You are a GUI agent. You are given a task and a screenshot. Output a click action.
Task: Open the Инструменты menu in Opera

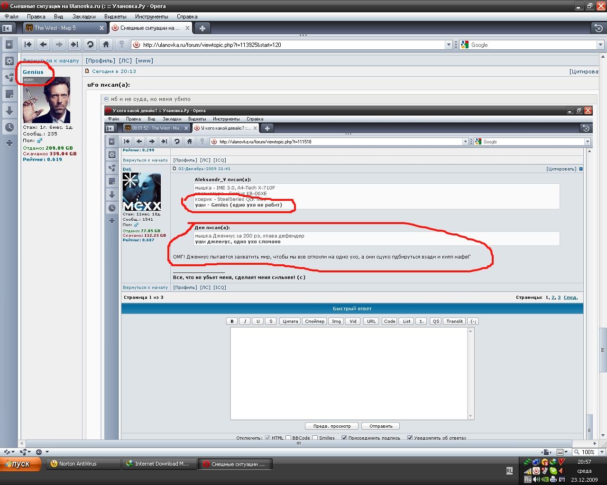pos(152,17)
